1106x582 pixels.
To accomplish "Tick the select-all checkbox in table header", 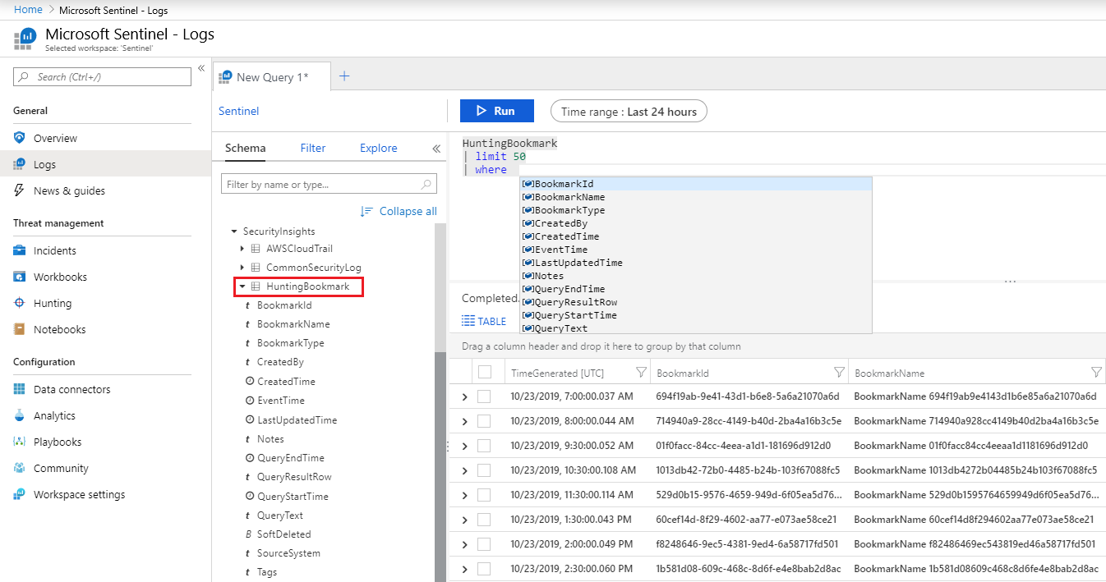I will click(485, 373).
